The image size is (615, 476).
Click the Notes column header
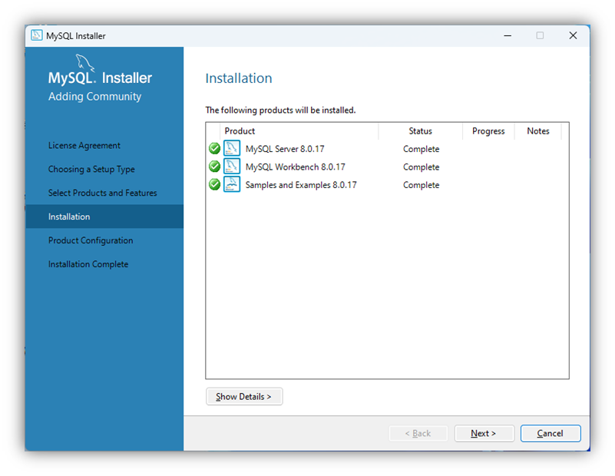click(538, 131)
